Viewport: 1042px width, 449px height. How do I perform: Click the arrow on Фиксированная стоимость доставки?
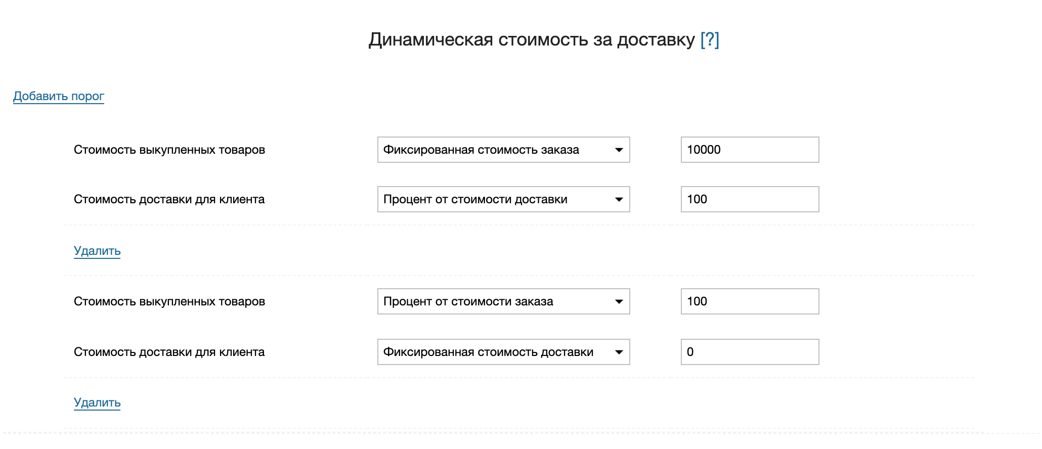(x=620, y=352)
